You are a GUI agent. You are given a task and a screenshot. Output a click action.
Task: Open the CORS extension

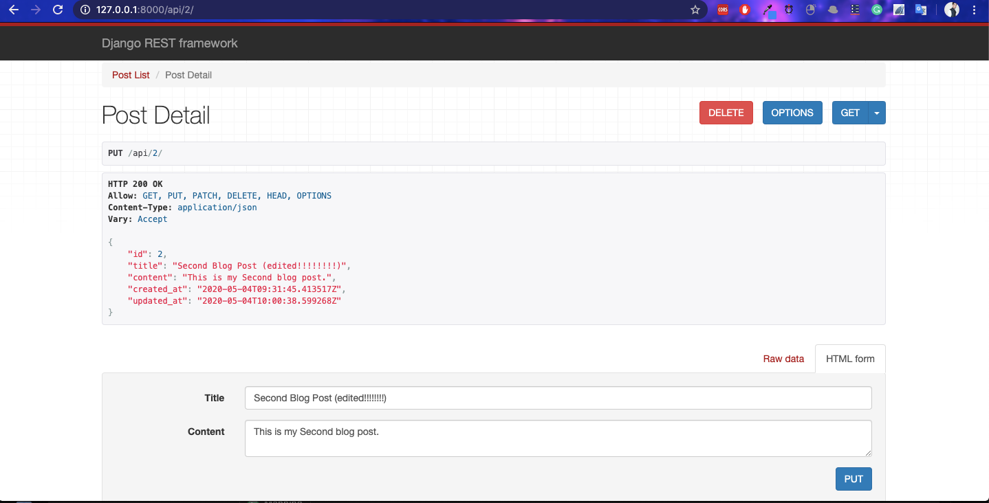723,10
